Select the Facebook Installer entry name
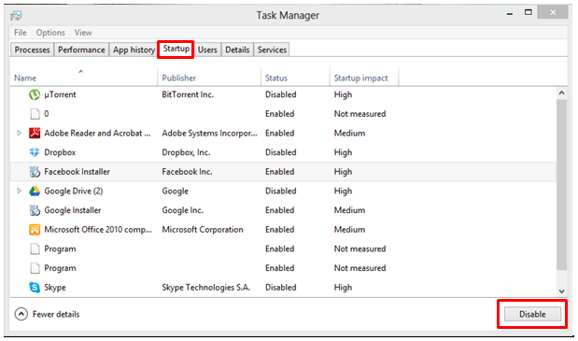The height and width of the screenshot is (341, 578). [78, 172]
